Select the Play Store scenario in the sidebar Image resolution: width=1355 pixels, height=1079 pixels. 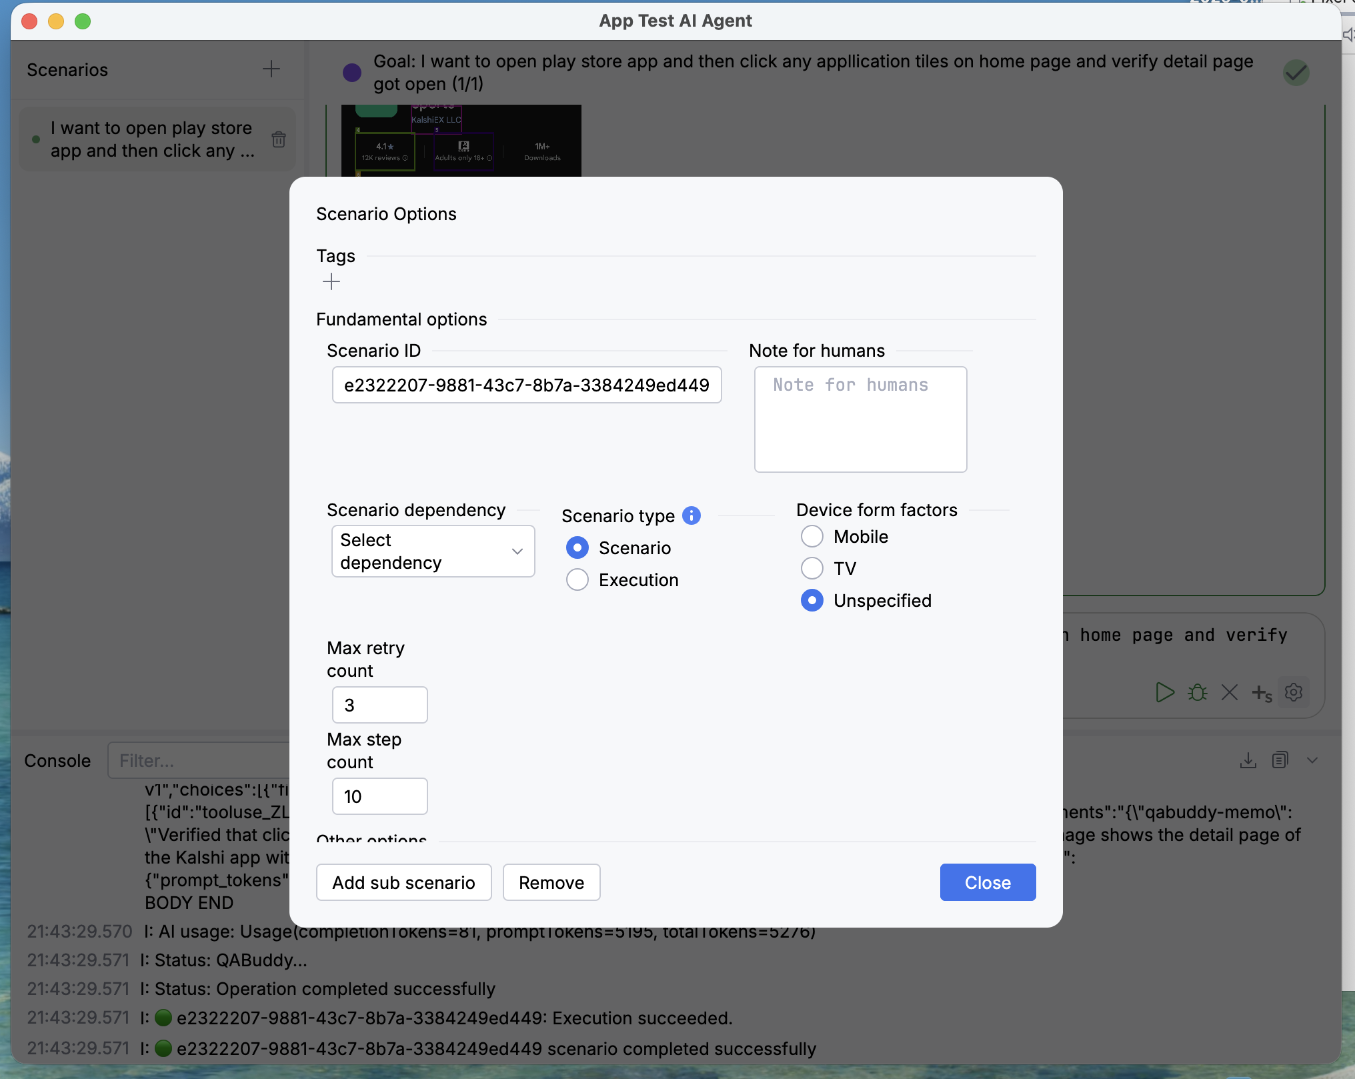click(x=152, y=139)
